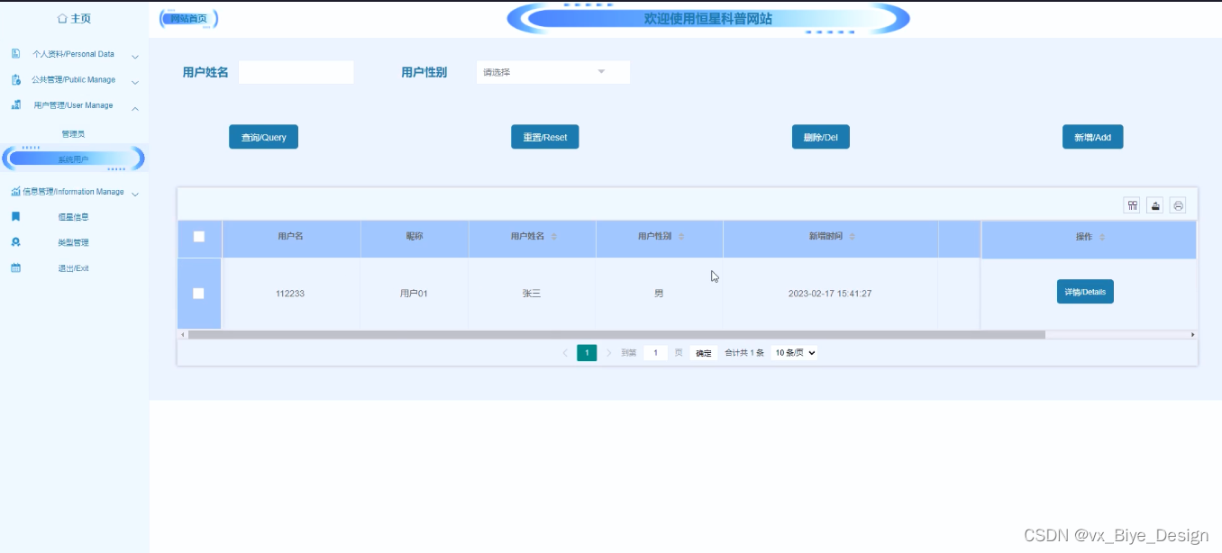Click the 确定 pagination confirm button

click(704, 353)
